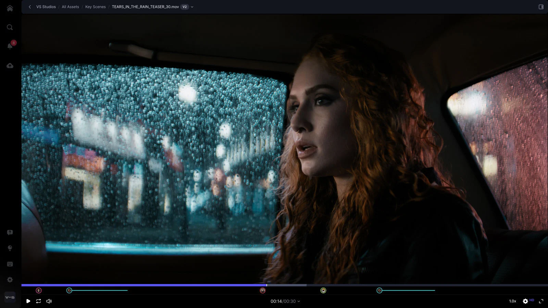
Task: Open the 1.0x playback speed menu
Action: coord(512,301)
